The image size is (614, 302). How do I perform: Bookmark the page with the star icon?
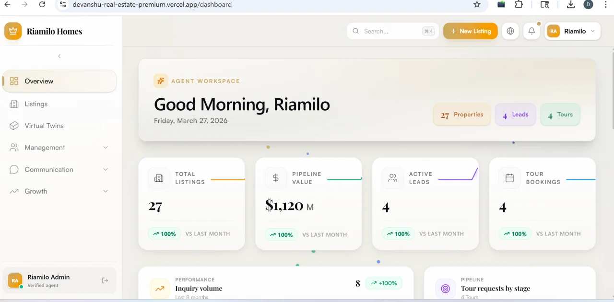pos(477,4)
